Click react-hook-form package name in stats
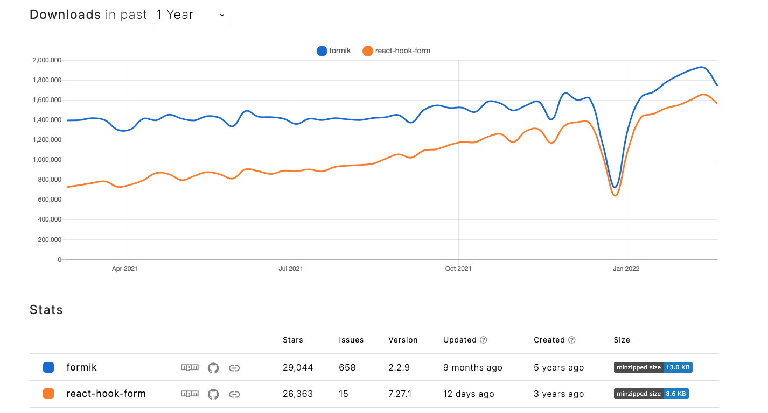 [106, 394]
